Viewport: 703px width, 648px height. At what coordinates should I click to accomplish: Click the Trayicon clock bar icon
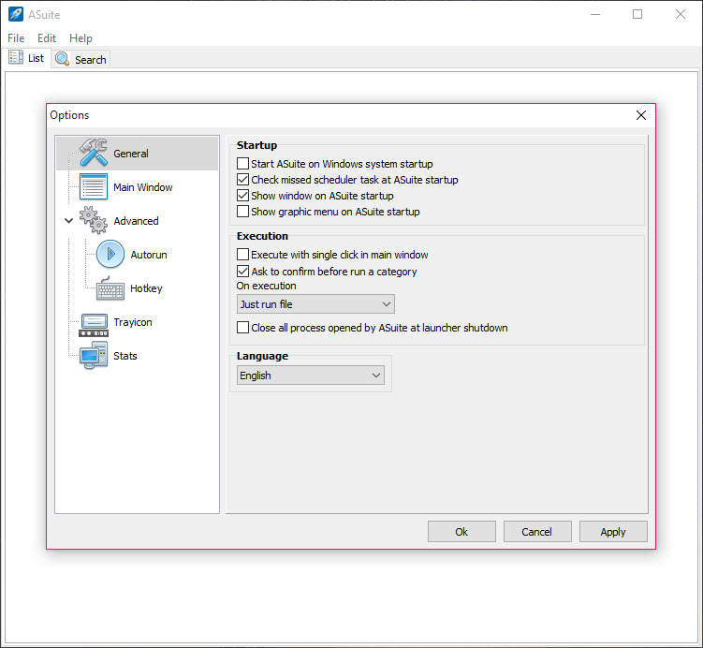click(x=94, y=325)
